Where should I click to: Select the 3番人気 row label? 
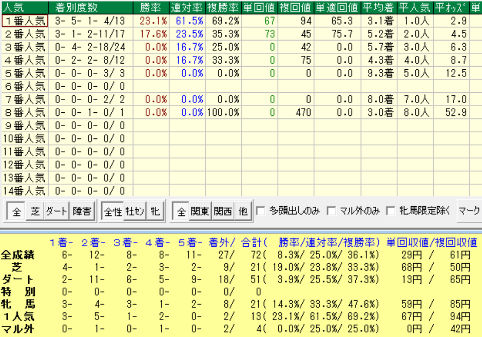coord(25,47)
